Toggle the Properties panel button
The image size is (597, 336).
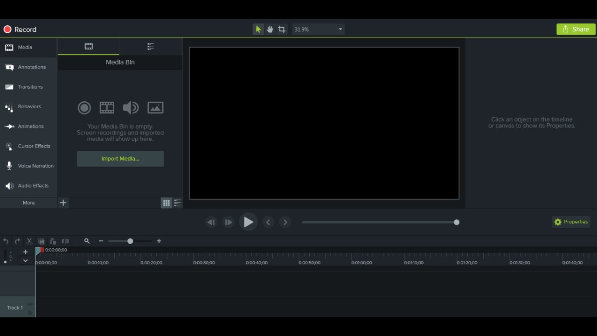pos(571,222)
